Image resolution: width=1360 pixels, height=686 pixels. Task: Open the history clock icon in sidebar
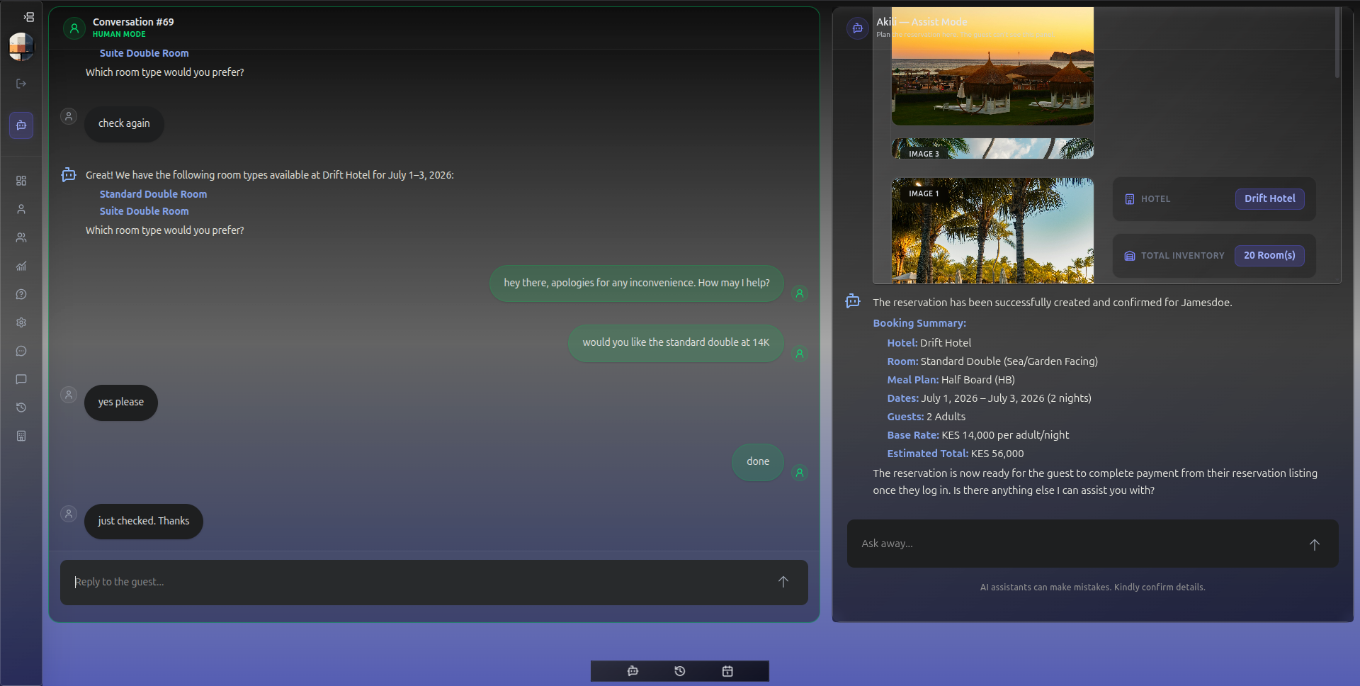pyautogui.click(x=21, y=407)
